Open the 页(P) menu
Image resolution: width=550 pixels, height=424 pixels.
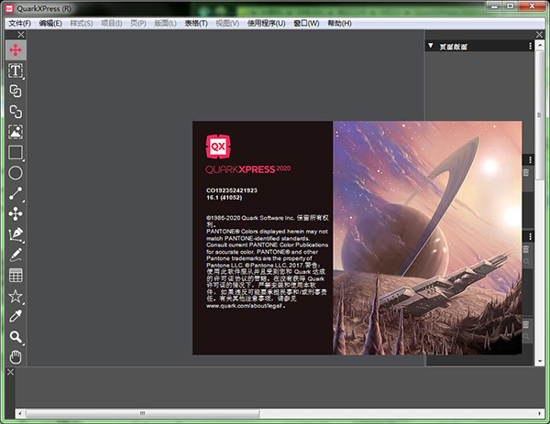pyautogui.click(x=138, y=24)
